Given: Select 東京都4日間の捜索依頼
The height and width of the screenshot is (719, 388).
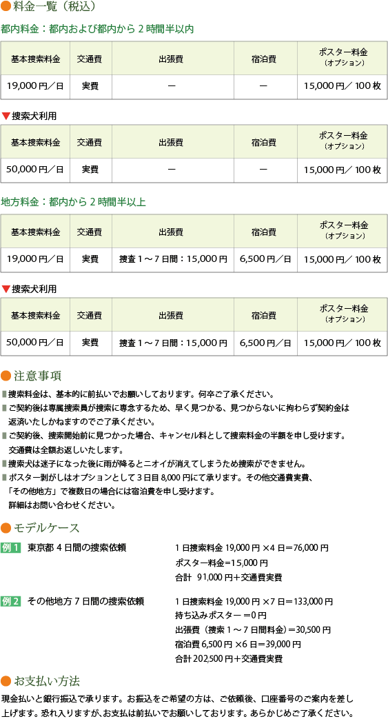Looking at the screenshot, I should (x=76, y=548).
